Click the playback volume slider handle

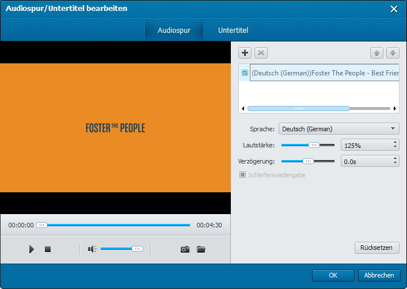point(138,249)
